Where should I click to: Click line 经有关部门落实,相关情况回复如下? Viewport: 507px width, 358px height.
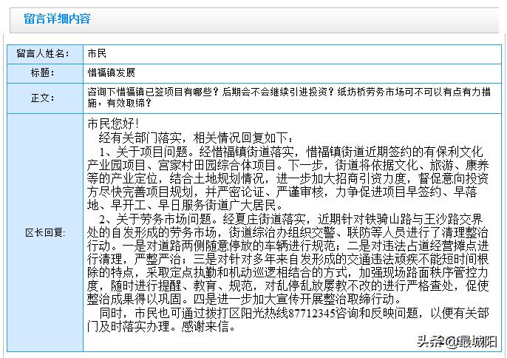196,138
